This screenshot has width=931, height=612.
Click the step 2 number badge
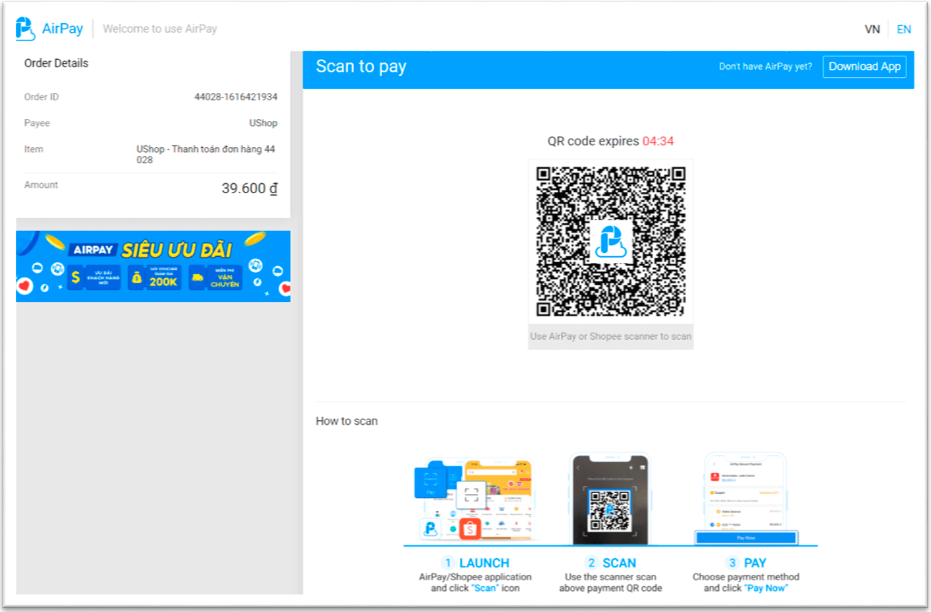click(x=591, y=563)
